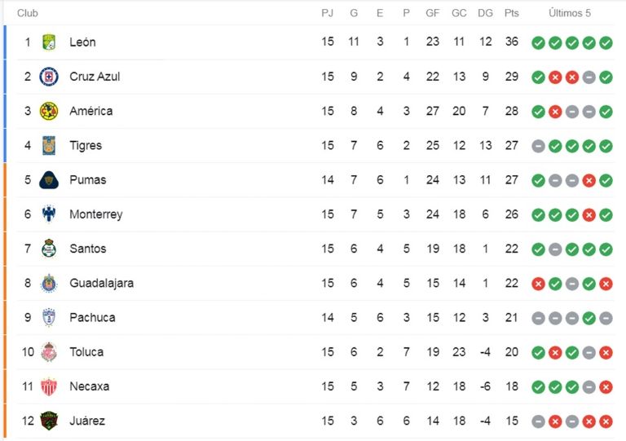Click Juárez's most recent loss icon

coord(606,421)
